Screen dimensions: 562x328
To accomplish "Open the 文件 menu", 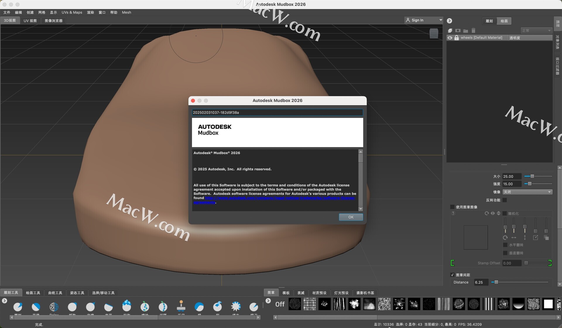I will (x=7, y=12).
